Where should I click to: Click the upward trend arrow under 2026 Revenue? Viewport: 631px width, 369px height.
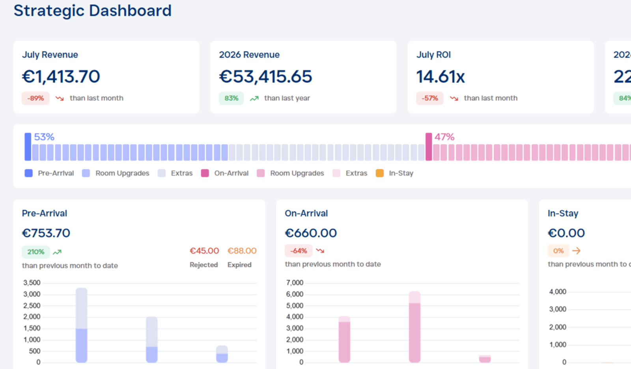(254, 98)
